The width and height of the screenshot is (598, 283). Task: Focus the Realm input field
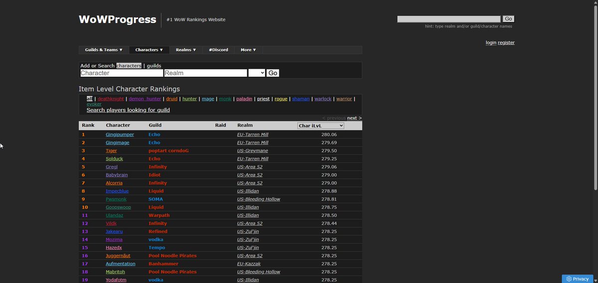click(x=205, y=73)
